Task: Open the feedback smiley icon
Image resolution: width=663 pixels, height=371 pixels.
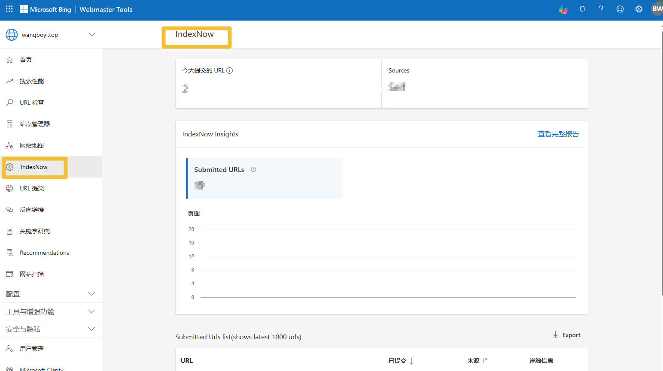Action: [x=620, y=9]
